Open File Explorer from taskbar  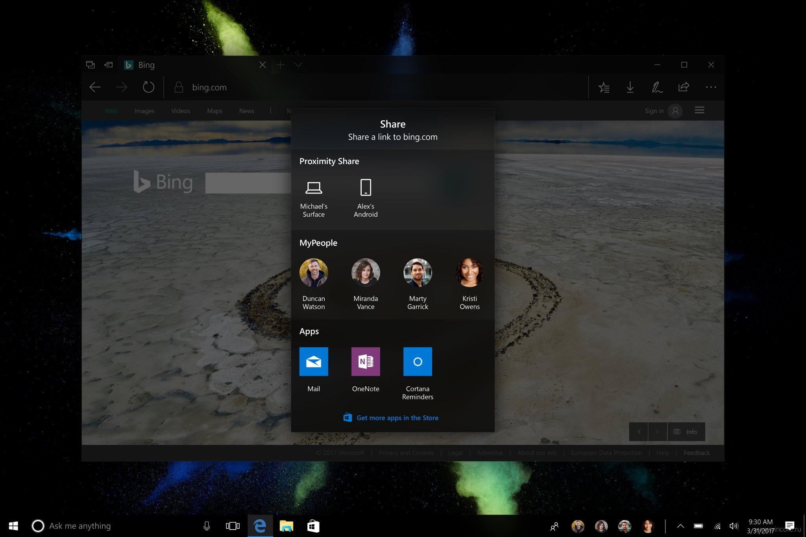pyautogui.click(x=287, y=526)
